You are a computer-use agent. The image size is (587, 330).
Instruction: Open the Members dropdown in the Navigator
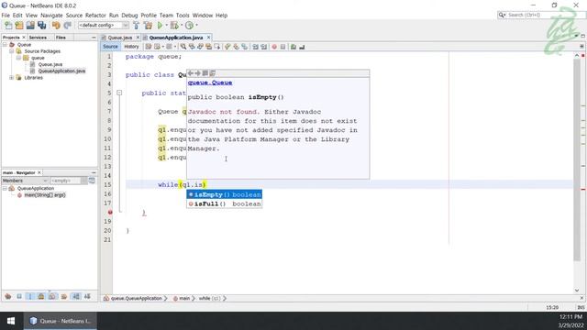pyautogui.click(x=25, y=181)
